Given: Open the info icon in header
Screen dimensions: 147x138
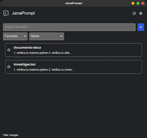Looking at the screenshot, I should tap(134, 13).
